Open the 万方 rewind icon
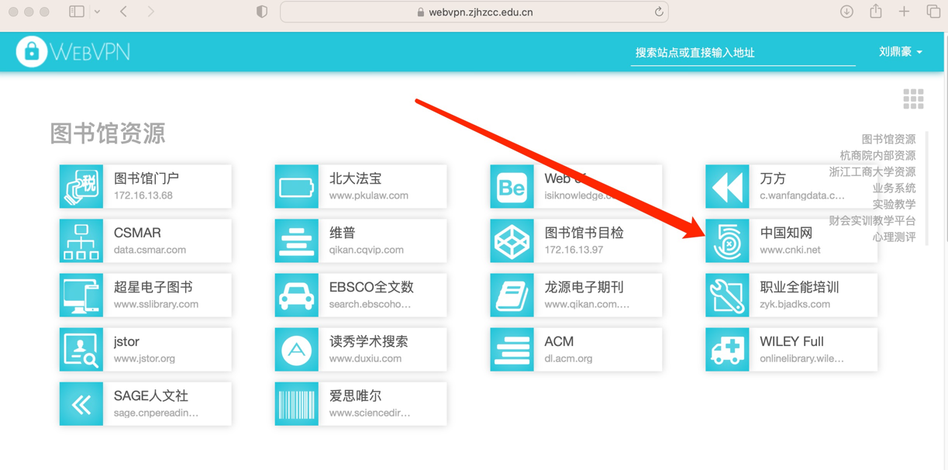The width and height of the screenshot is (948, 470). point(728,186)
